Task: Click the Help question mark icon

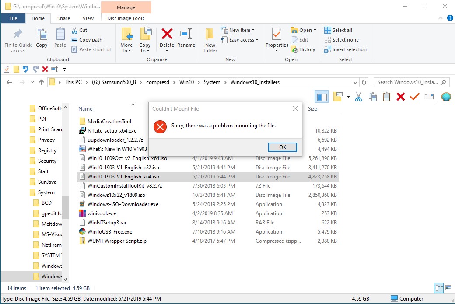Action: (450, 18)
